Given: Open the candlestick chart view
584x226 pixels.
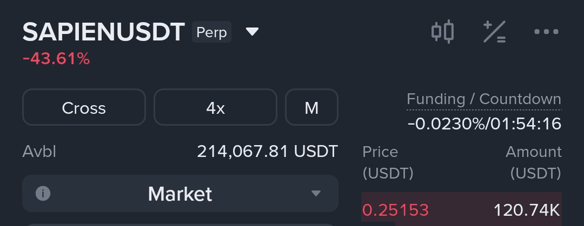Looking at the screenshot, I should [442, 32].
